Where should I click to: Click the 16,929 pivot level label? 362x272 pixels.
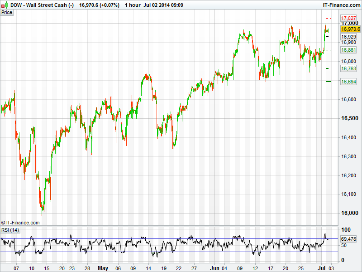[348, 37]
